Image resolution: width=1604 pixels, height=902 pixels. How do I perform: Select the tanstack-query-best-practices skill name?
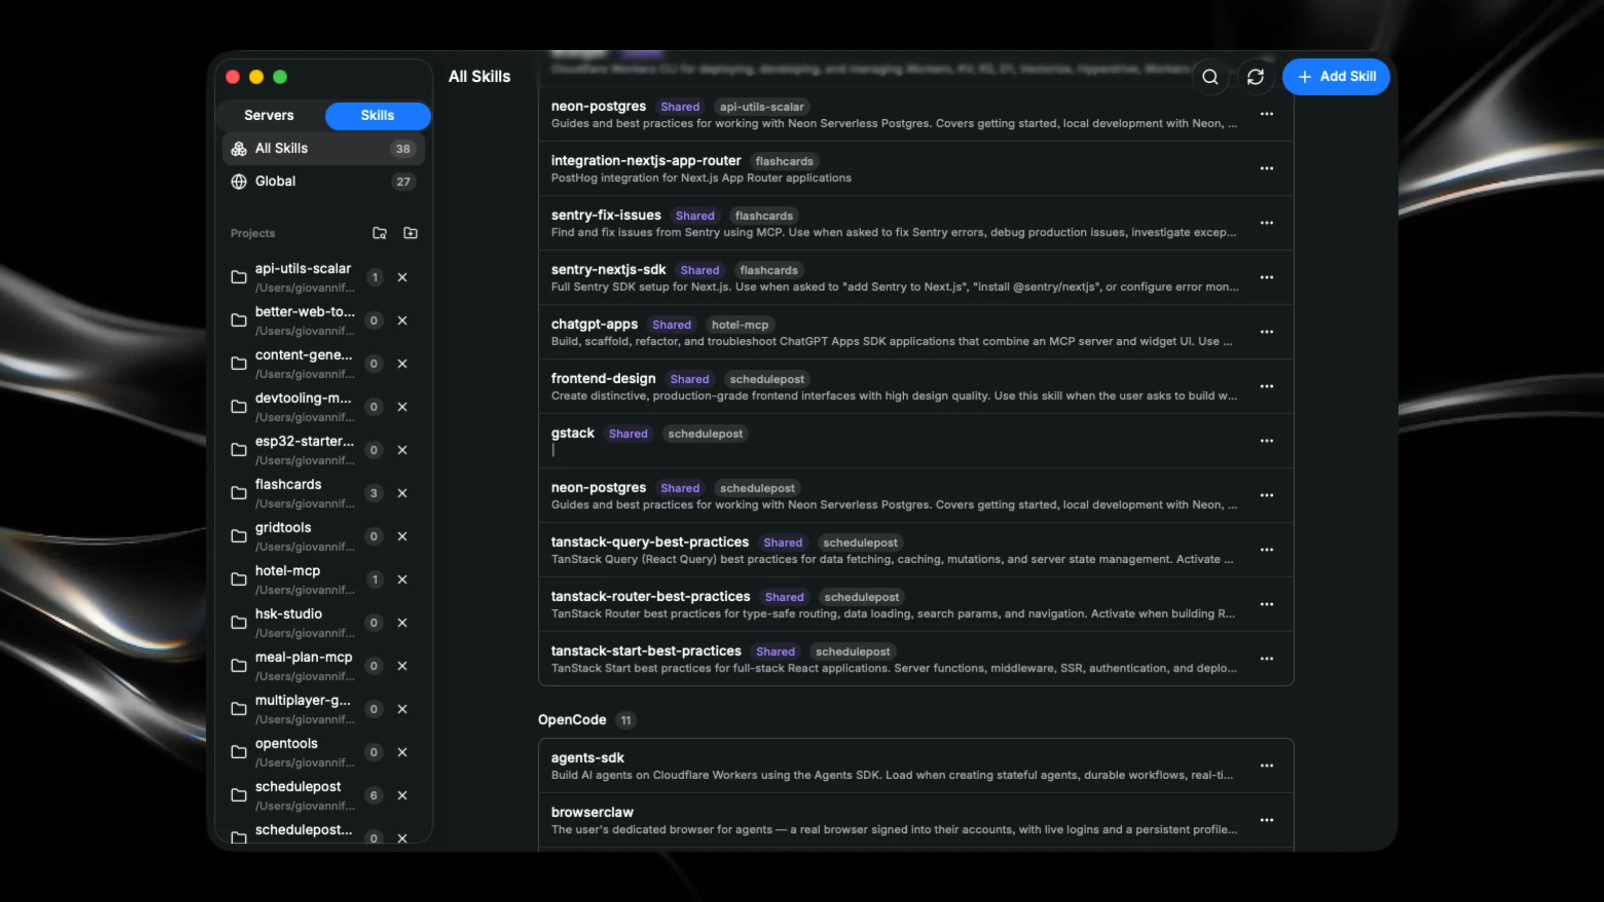(650, 542)
